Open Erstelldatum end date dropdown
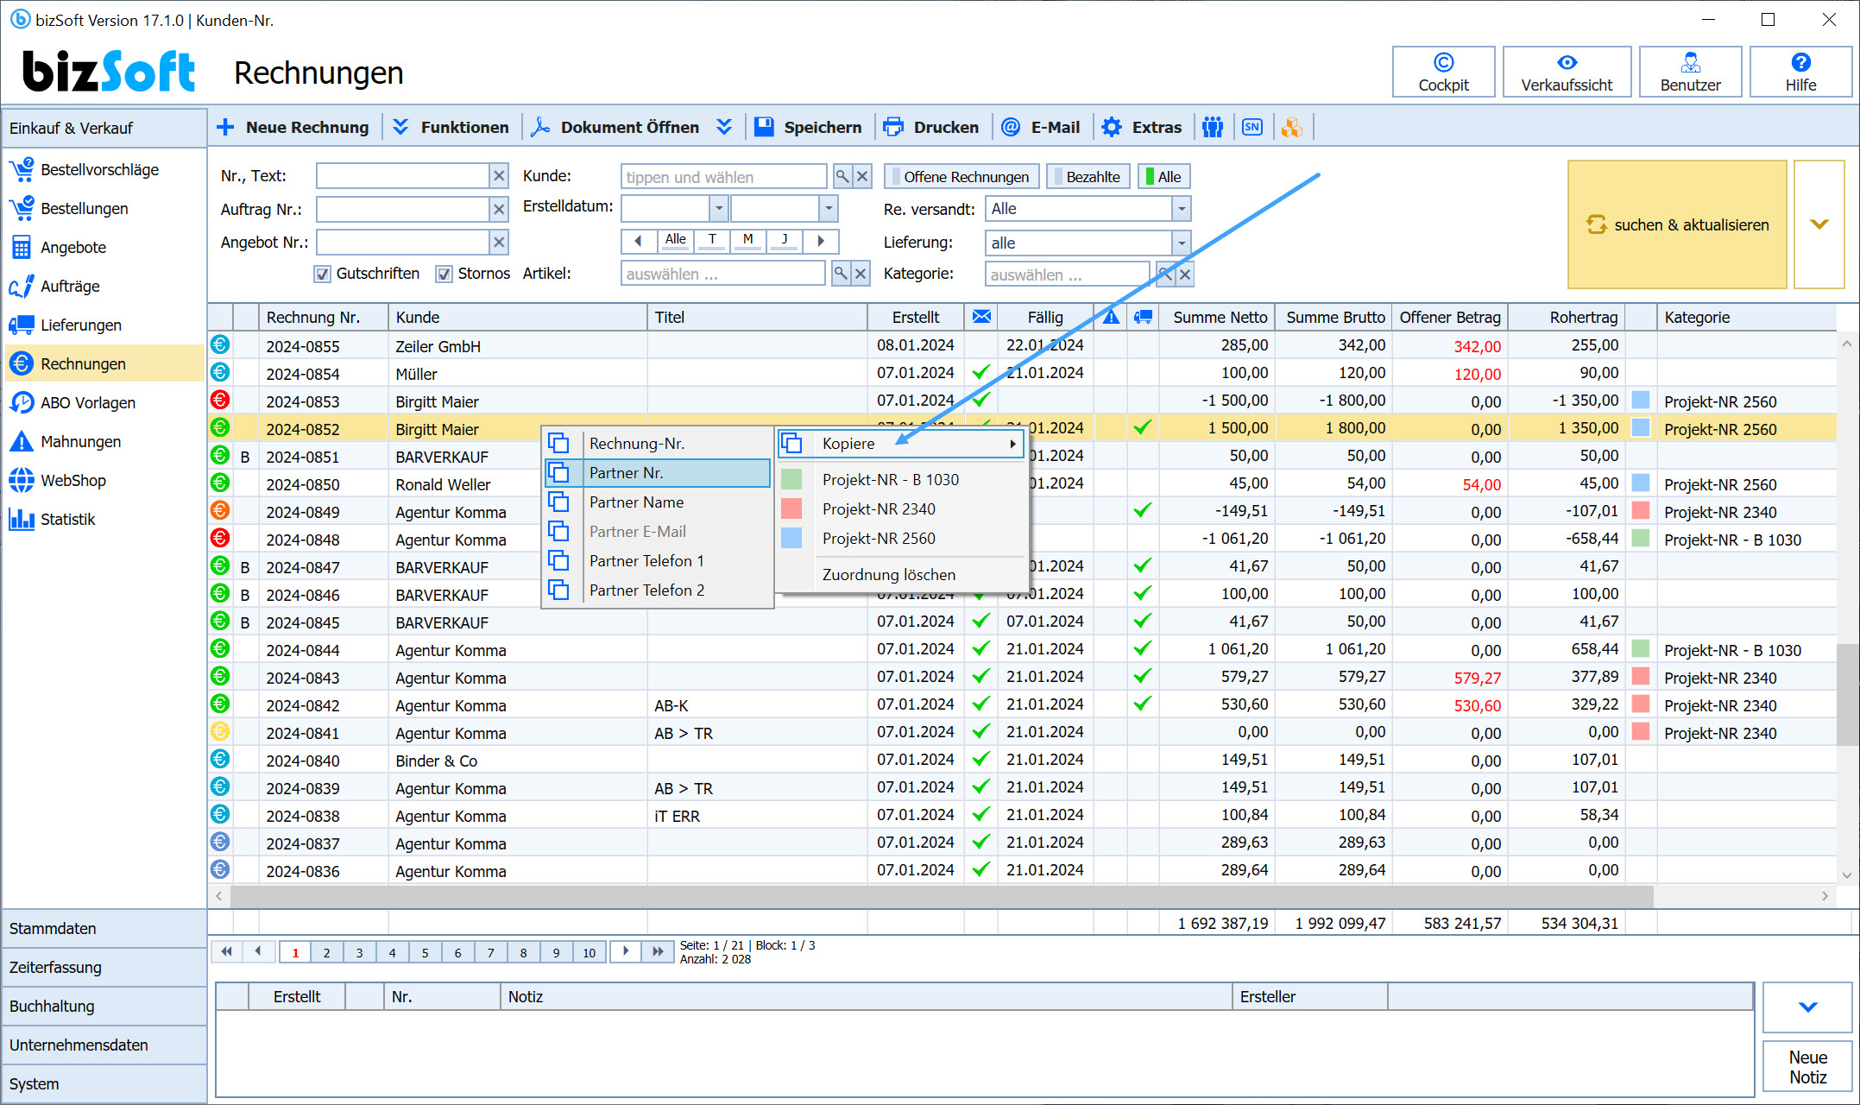Screen dimensions: 1860x1105 (x=829, y=208)
